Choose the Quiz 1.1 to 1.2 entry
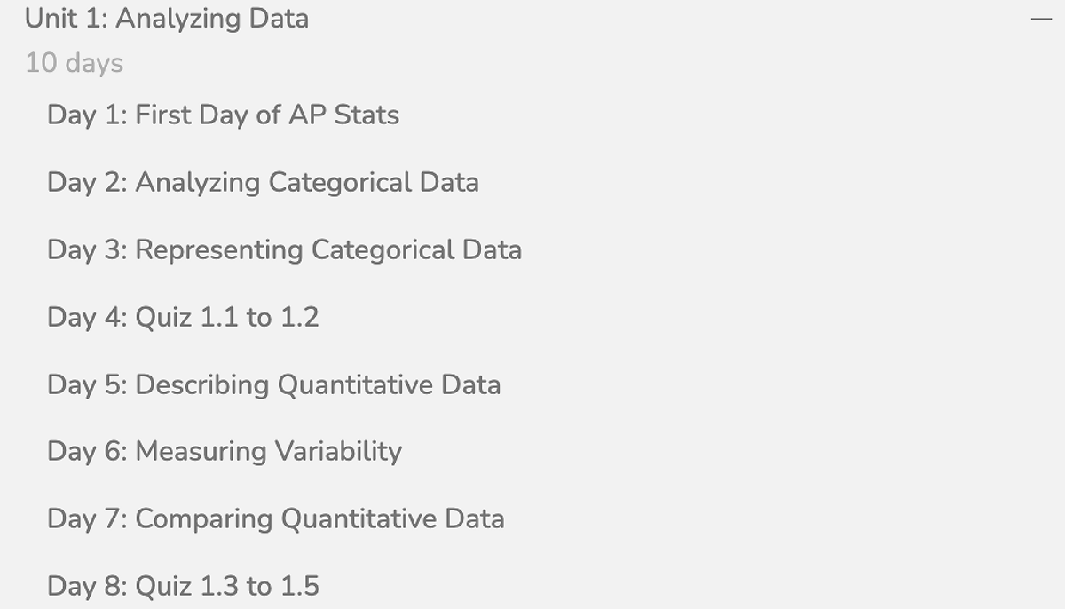This screenshot has width=1065, height=609. click(183, 318)
